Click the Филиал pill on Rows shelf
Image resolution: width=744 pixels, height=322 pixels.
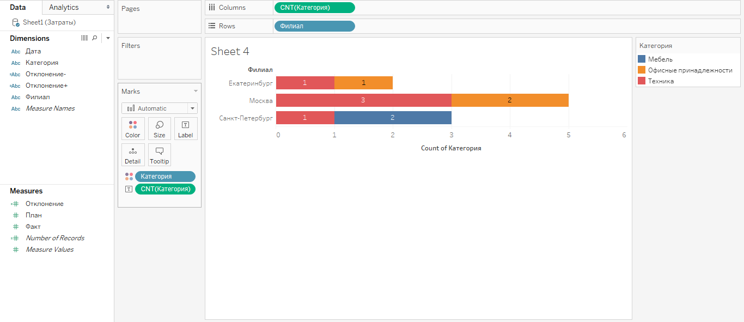pos(314,26)
